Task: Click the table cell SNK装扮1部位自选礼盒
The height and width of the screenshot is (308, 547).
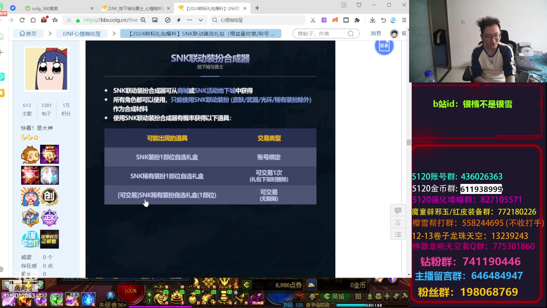Action: [x=167, y=157]
